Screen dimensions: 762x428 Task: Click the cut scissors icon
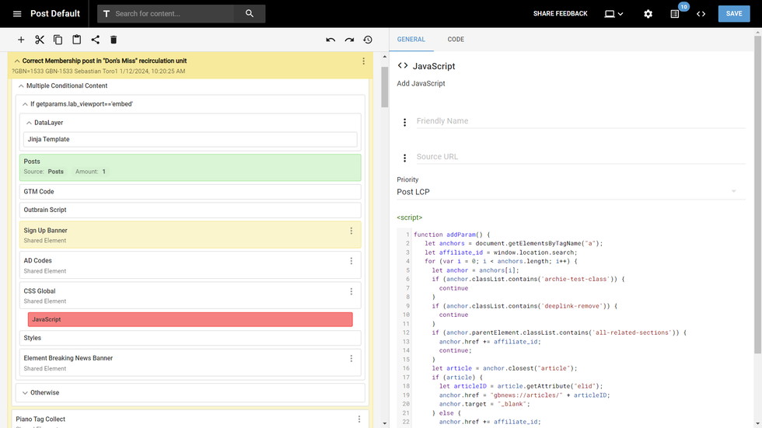click(40, 40)
